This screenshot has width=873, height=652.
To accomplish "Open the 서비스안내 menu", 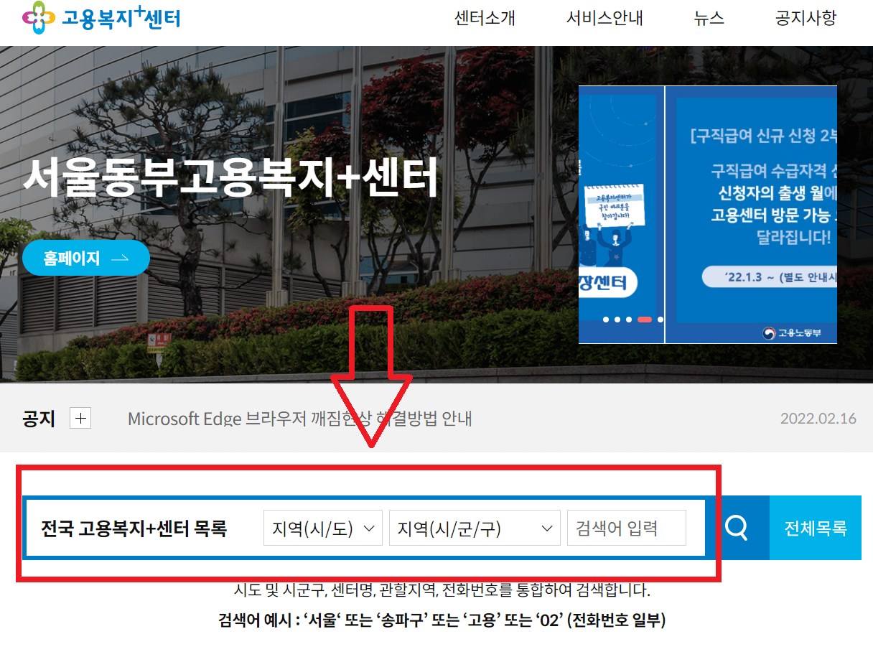I will point(604,19).
